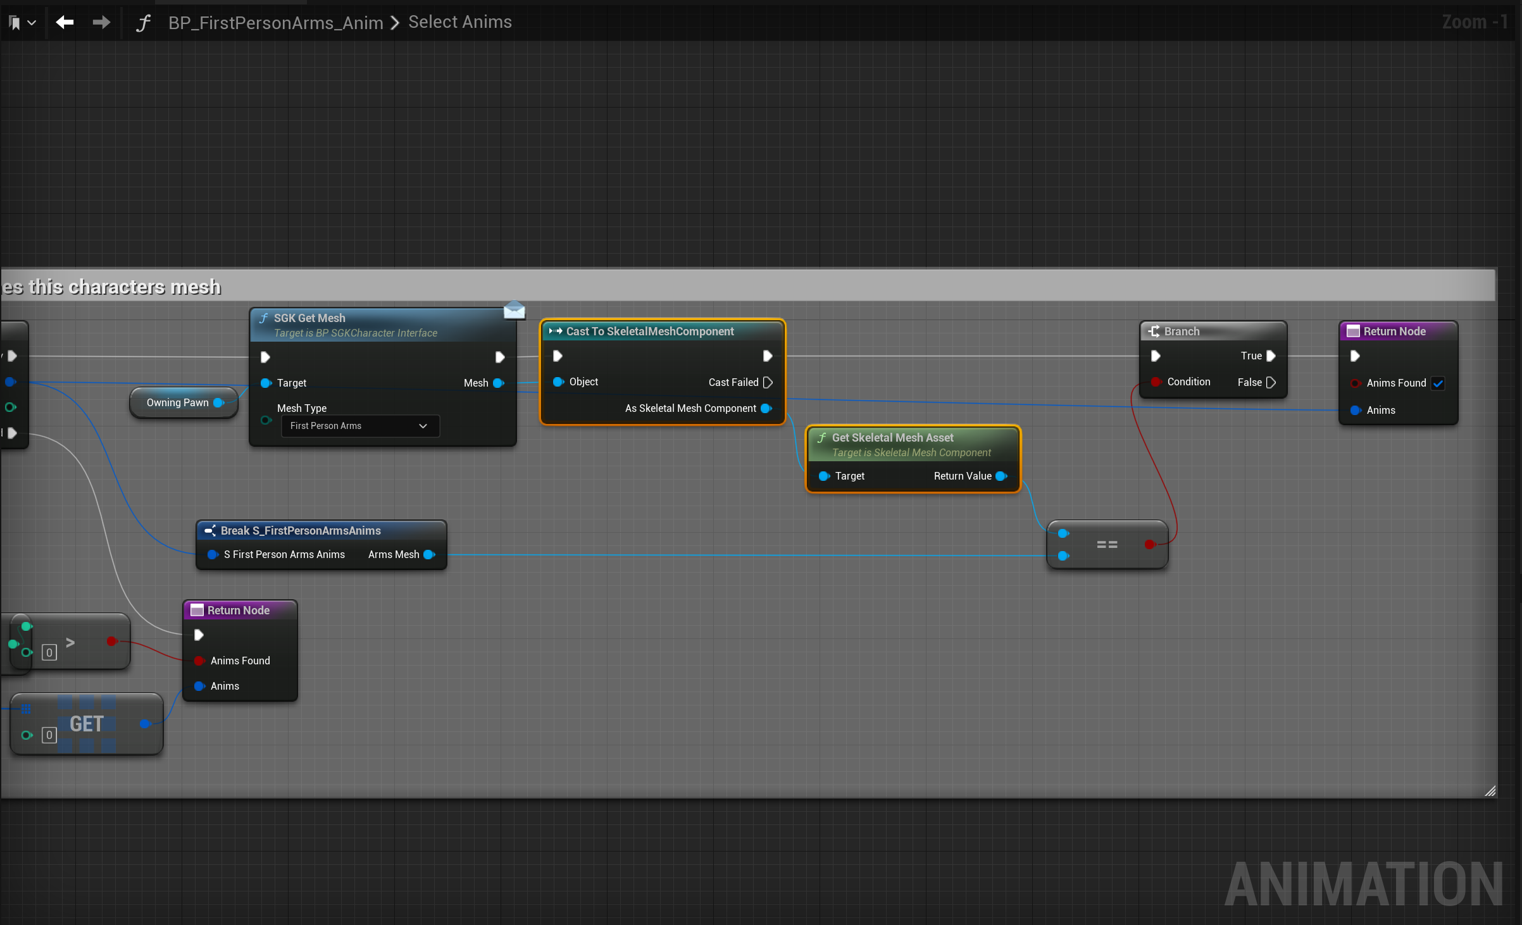Screen dimensions: 1522x925
Task: Click the navigate forward arrow
Action: (101, 23)
